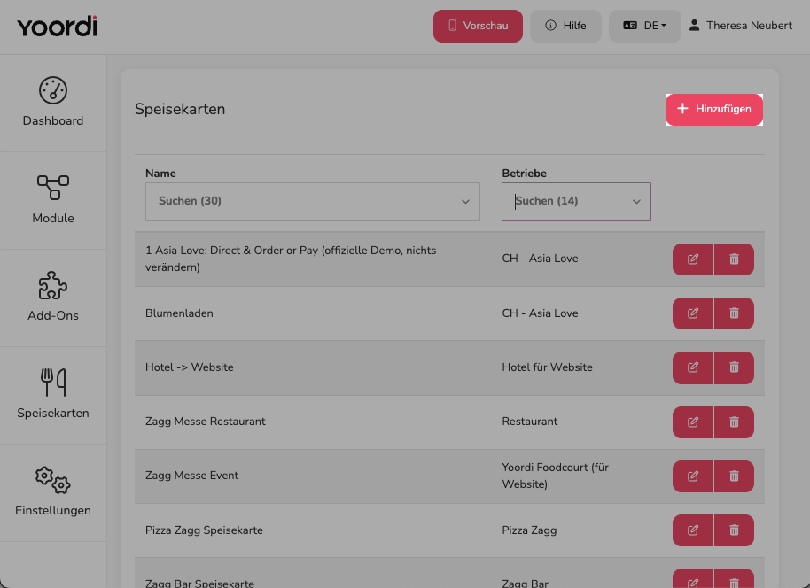Edit the Zagg Messe Event entry
Viewport: 810px width, 588px height.
(693, 476)
